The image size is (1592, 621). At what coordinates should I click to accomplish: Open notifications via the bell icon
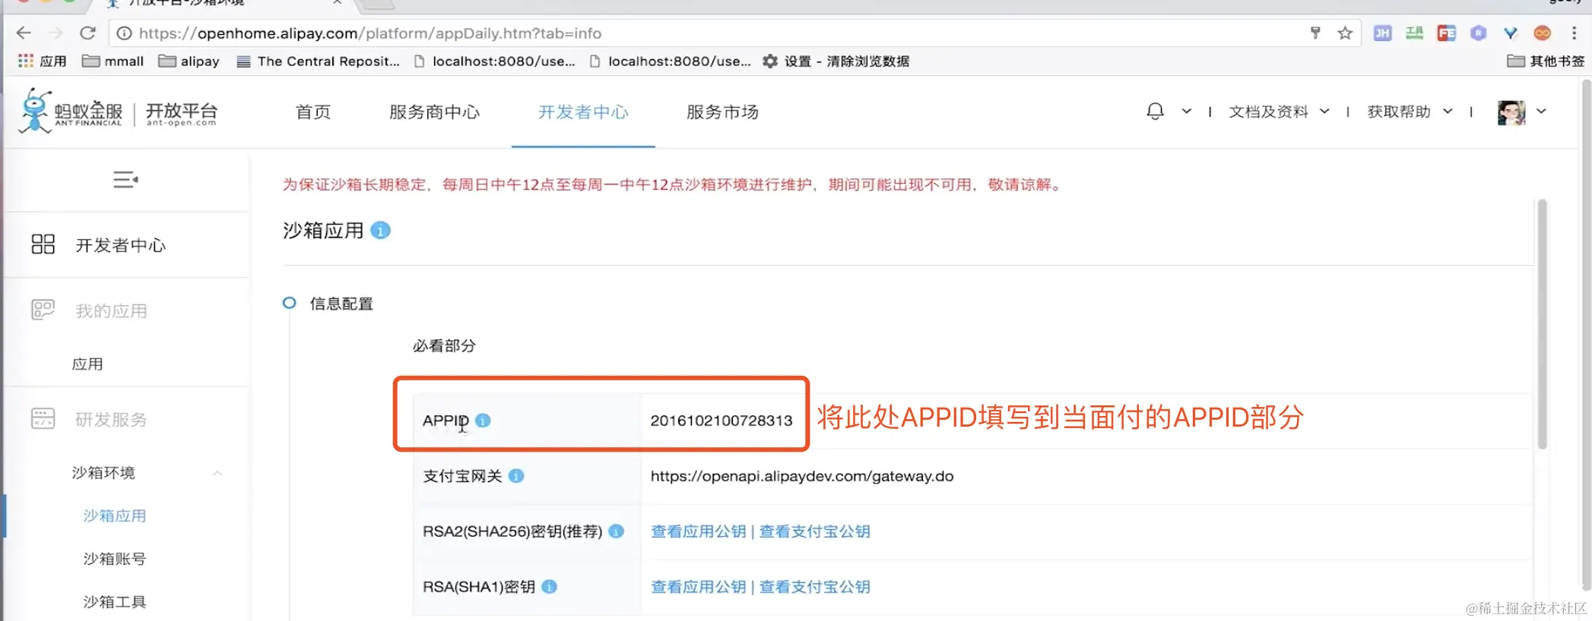pos(1155,112)
